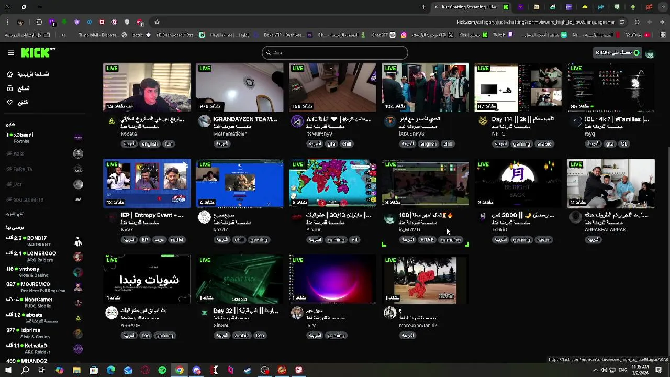The height and width of the screenshot is (377, 670).
Task: Click the address bar URL
Action: tap(535, 22)
